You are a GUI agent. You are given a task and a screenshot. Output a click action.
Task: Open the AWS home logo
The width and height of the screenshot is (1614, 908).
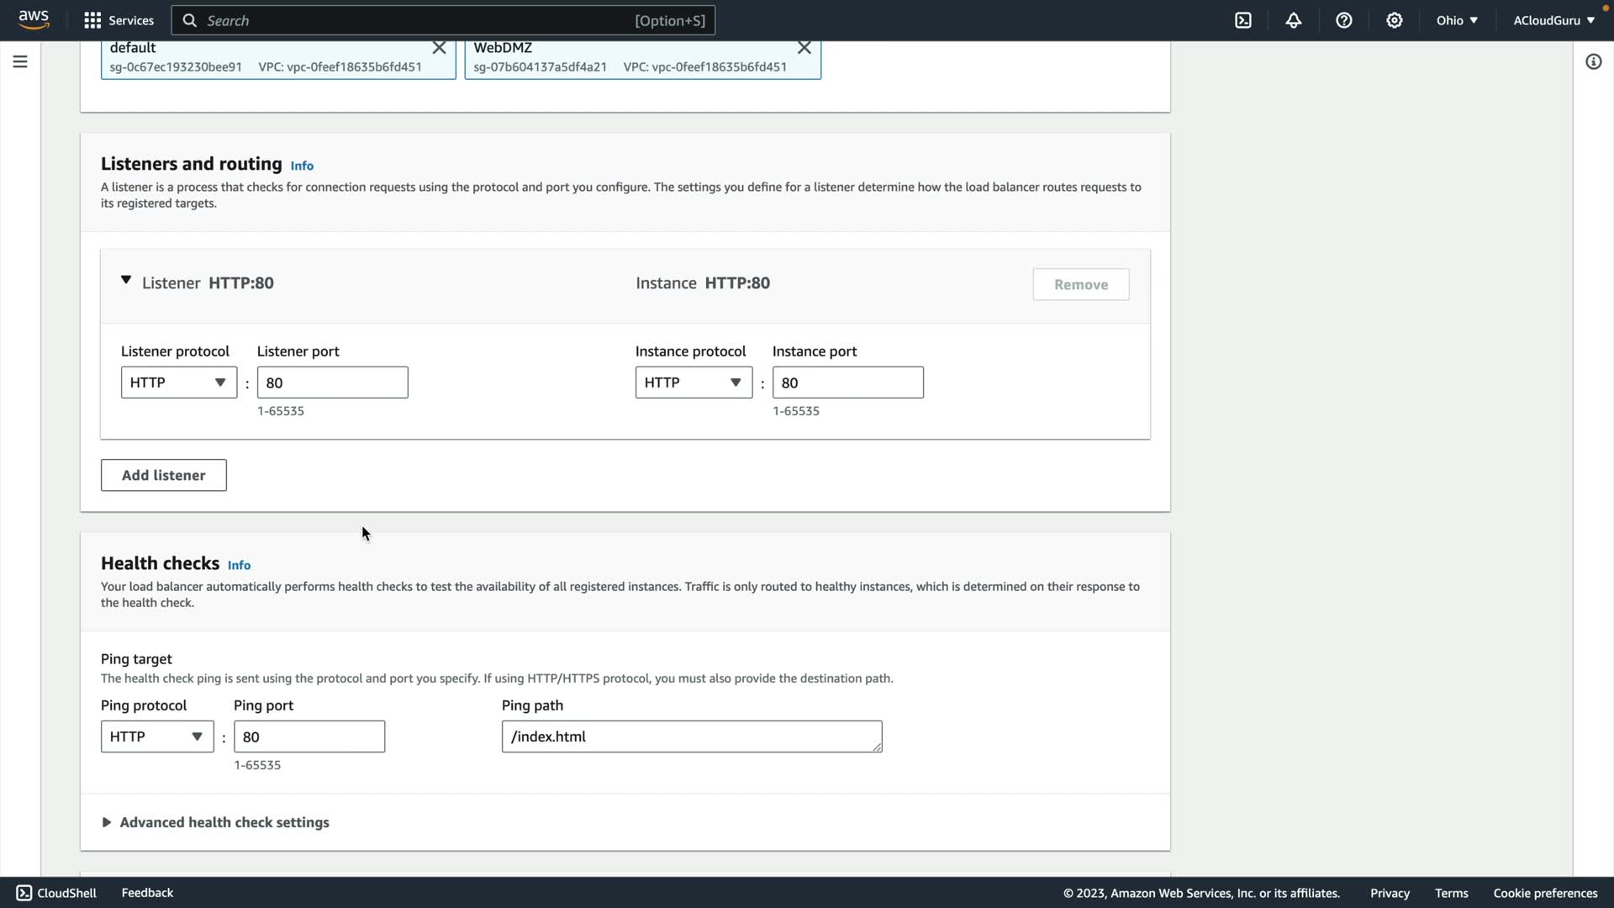click(x=34, y=19)
